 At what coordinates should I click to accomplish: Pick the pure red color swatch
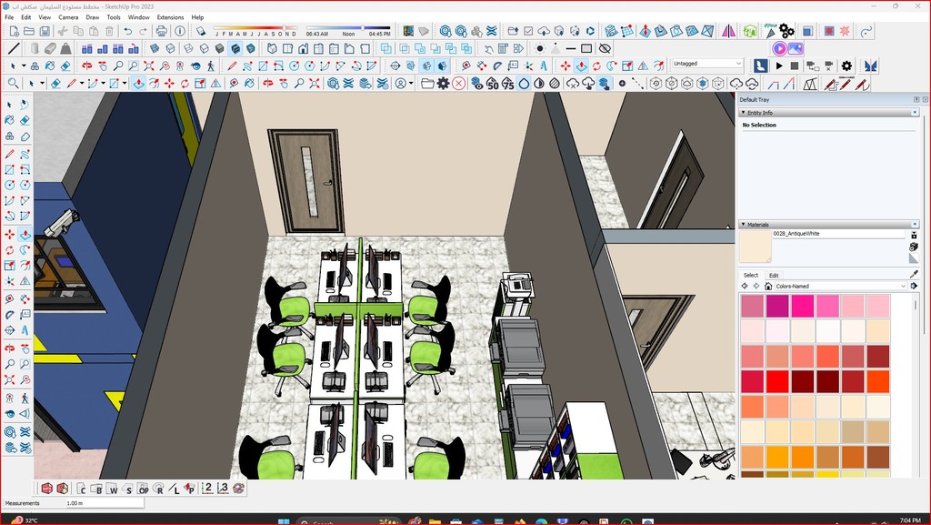coord(777,381)
